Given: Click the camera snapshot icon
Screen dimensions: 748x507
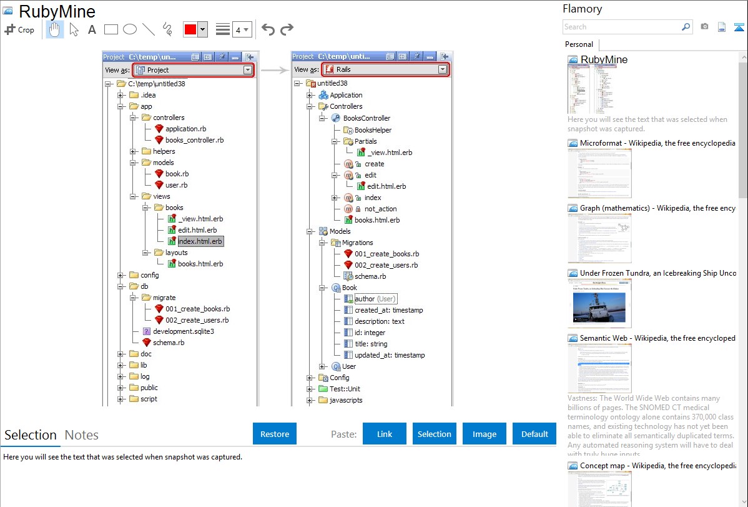Looking at the screenshot, I should tap(704, 27).
